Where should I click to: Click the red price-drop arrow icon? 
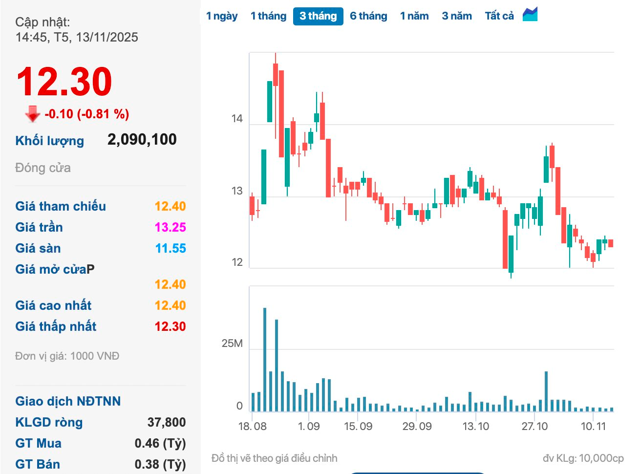(x=31, y=114)
